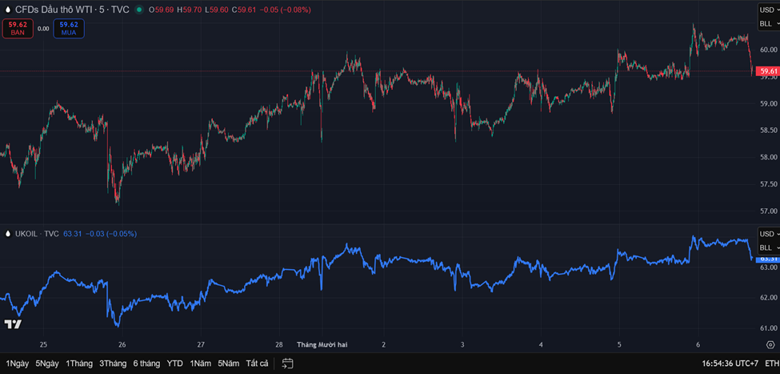Open the lower pane USD currency dropdown
The image size is (780, 374).
[769, 233]
